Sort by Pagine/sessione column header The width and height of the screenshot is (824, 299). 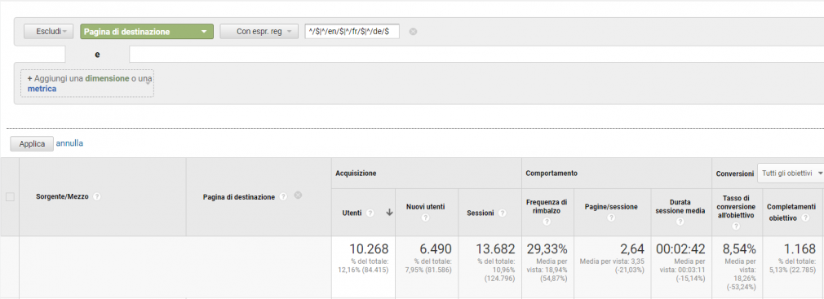click(611, 207)
